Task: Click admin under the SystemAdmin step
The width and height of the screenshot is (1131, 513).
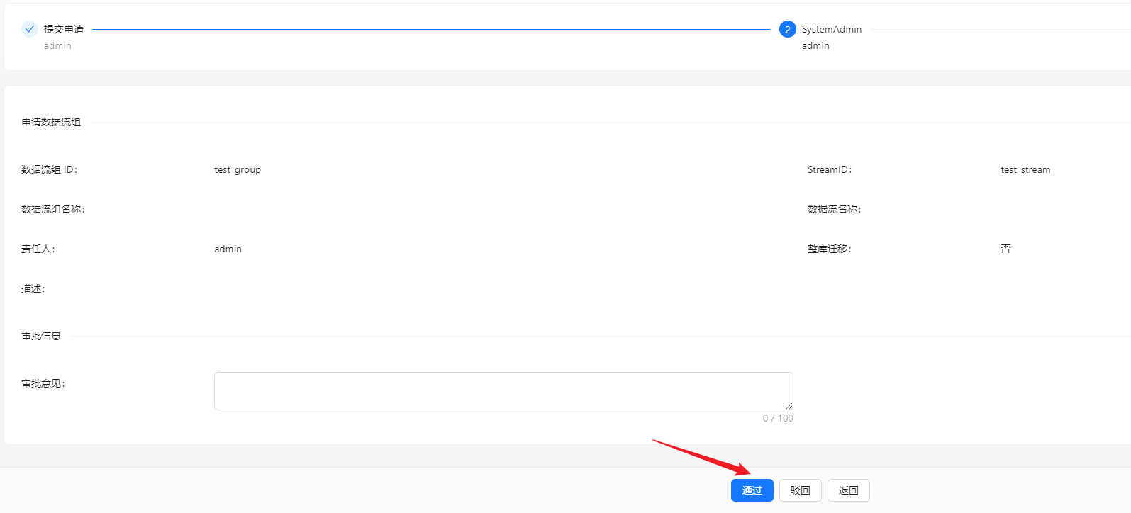Action: [815, 45]
